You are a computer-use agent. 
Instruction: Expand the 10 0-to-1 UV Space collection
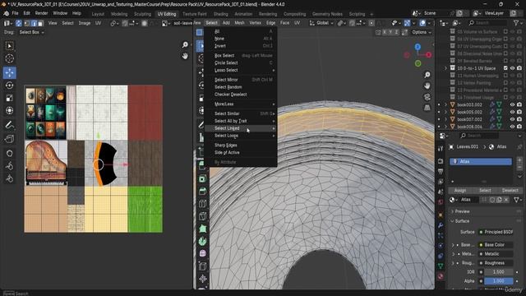coord(445,68)
